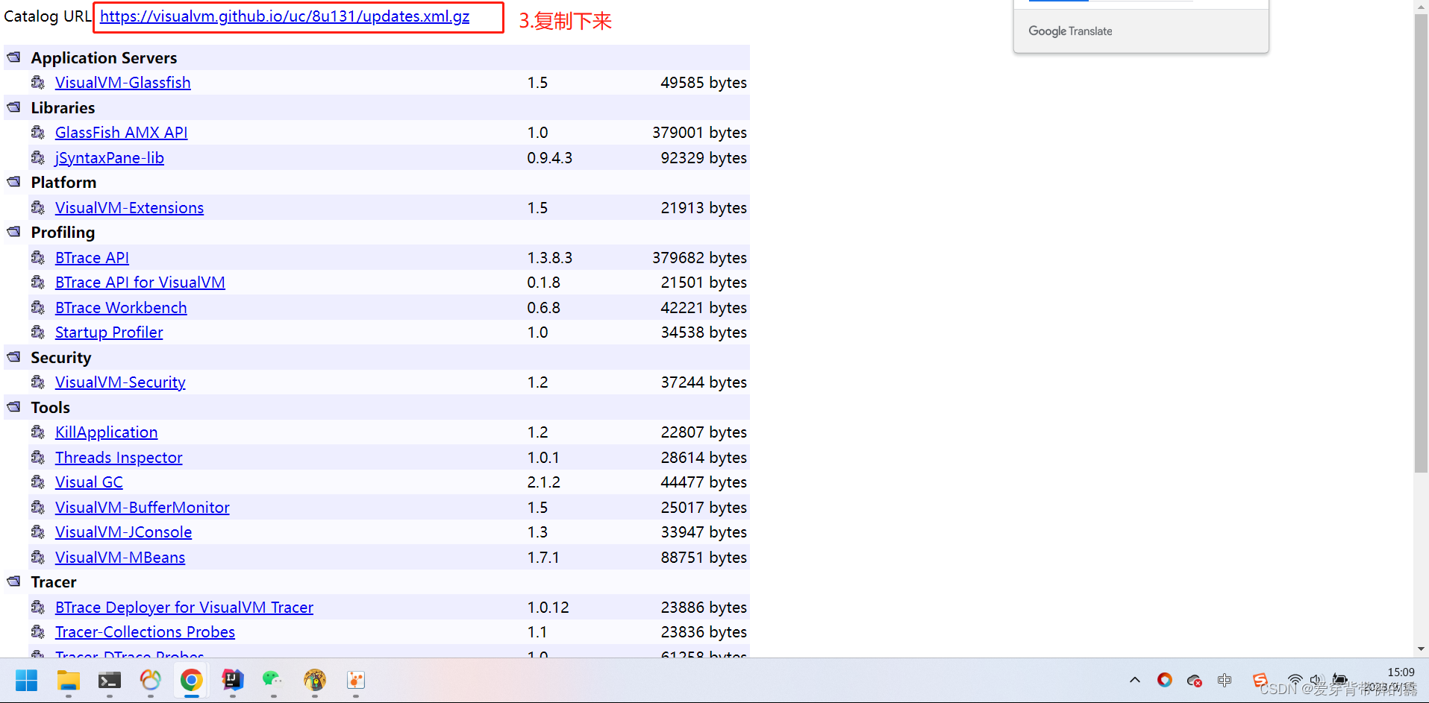This screenshot has height=703, width=1429.
Task: Click the Tools category folder icon
Action: (x=13, y=406)
